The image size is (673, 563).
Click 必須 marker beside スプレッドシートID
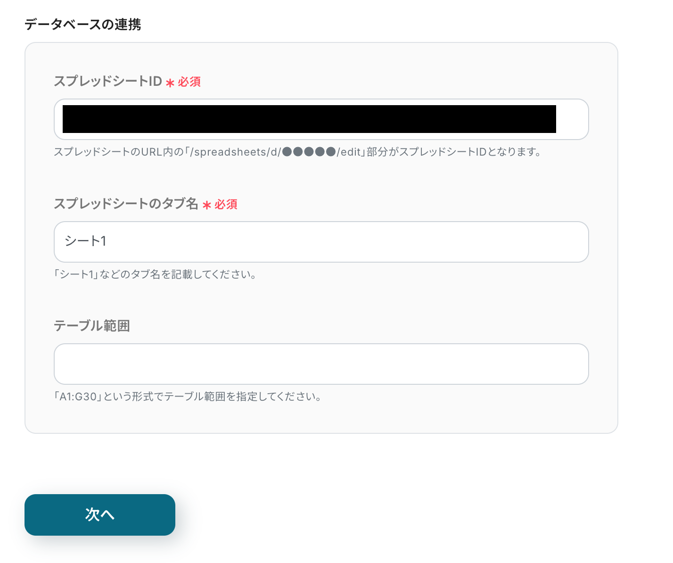189,82
